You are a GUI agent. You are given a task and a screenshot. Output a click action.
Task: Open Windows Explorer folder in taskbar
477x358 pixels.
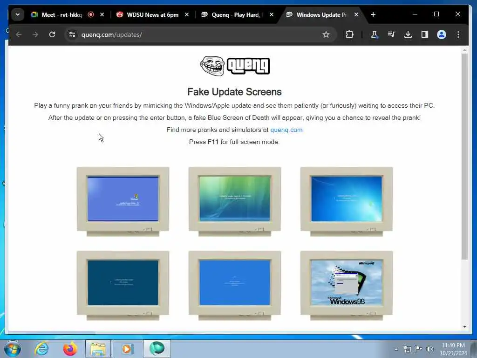98,349
